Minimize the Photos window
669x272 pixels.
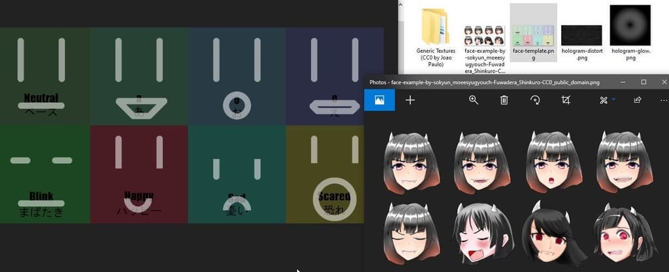(623, 82)
